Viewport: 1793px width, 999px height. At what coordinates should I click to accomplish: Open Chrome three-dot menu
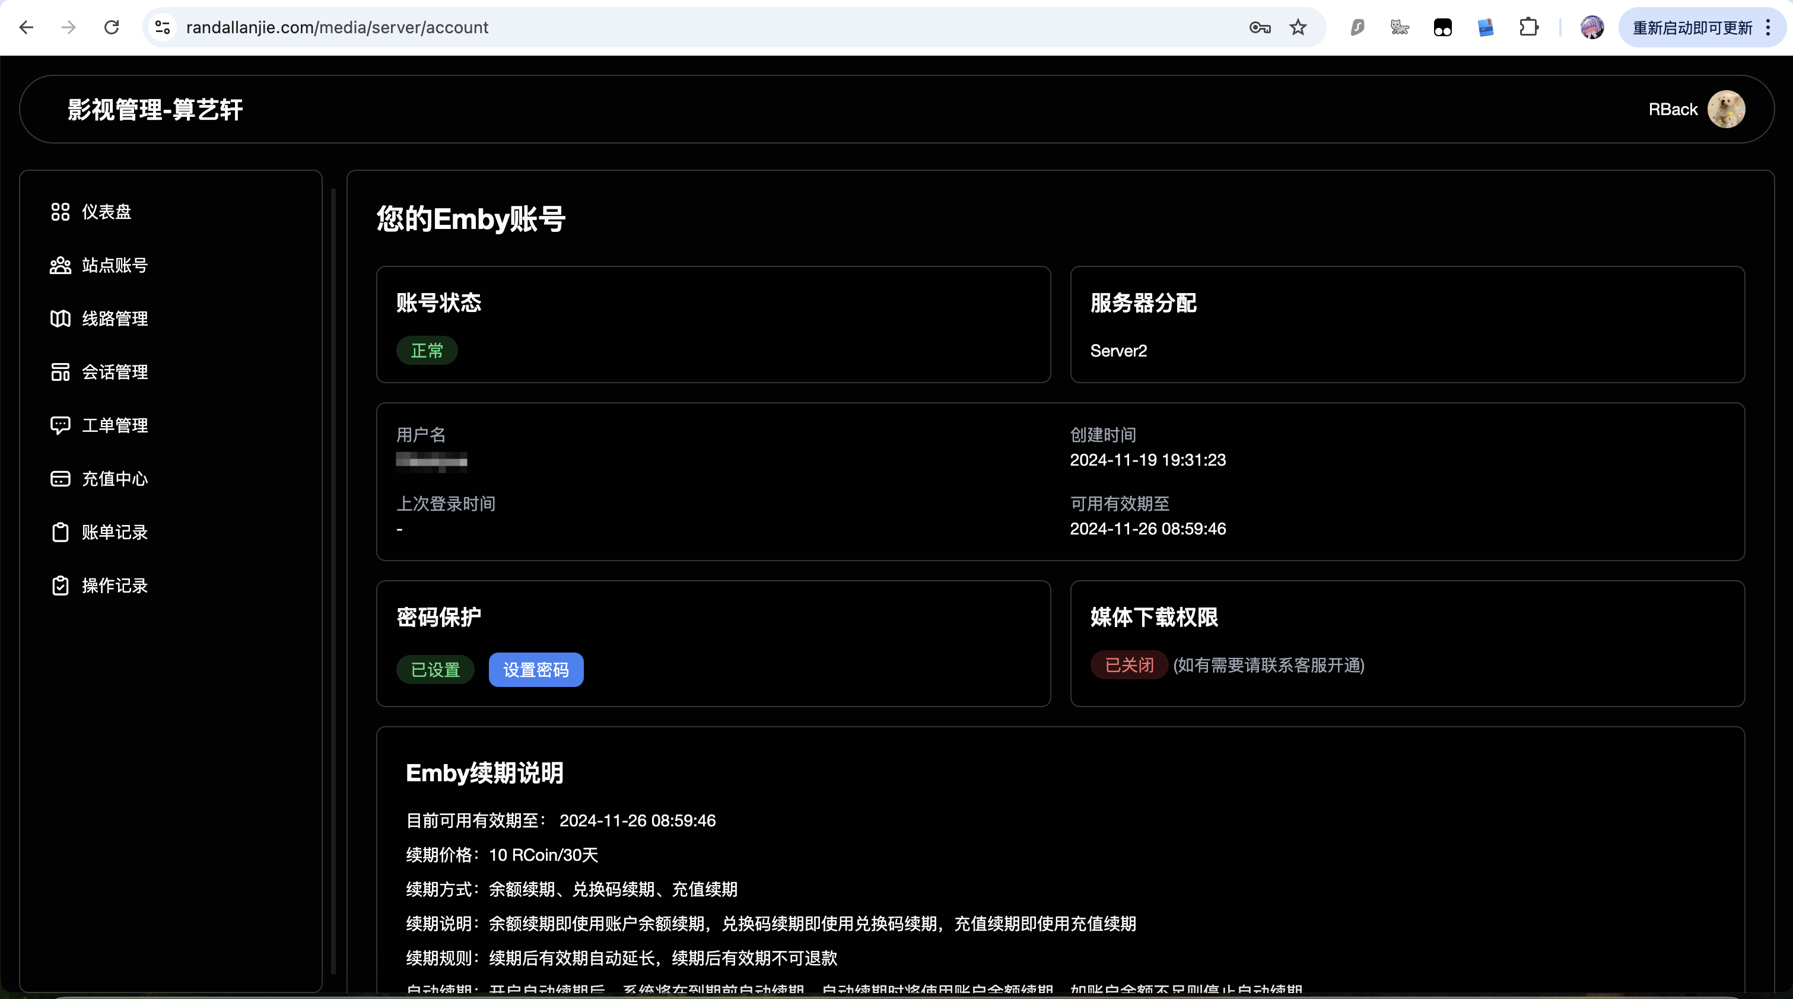coord(1768,28)
